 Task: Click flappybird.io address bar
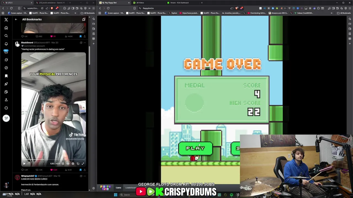pyautogui.click(x=185, y=8)
